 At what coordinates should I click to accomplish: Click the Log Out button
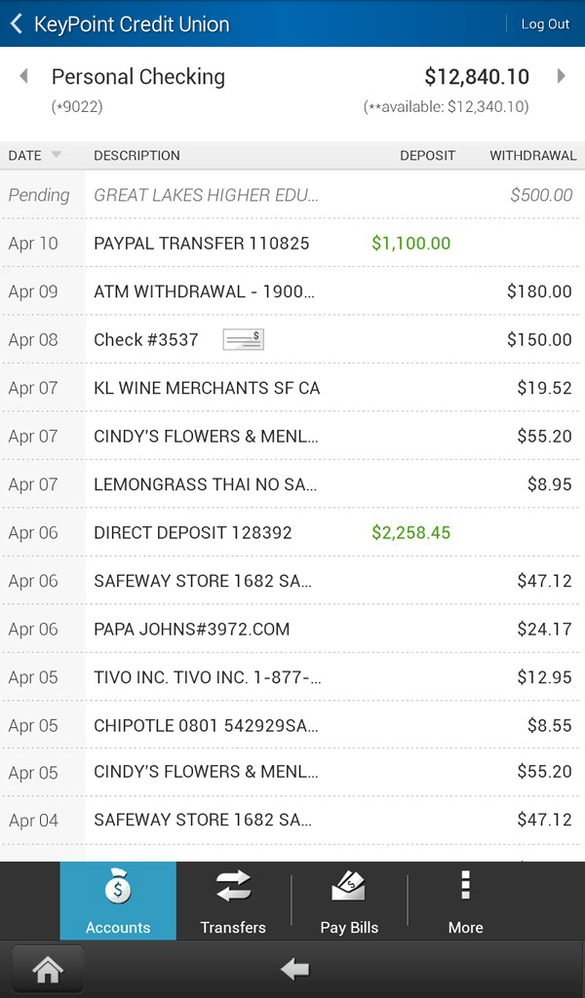click(545, 24)
